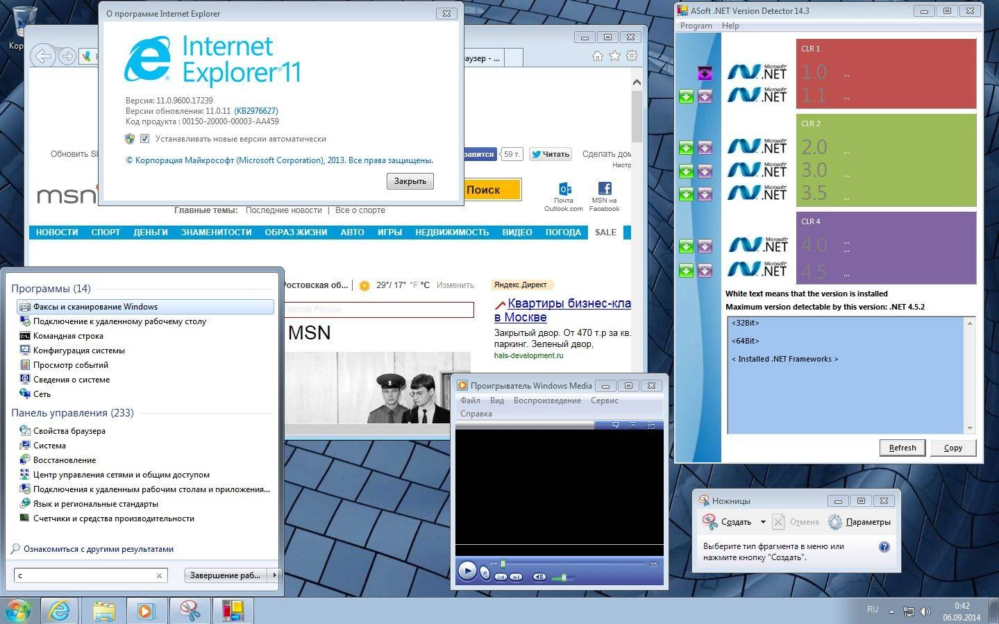Click the Previous track button in Media Player
Image resolution: width=999 pixels, height=624 pixels.
pos(501,577)
